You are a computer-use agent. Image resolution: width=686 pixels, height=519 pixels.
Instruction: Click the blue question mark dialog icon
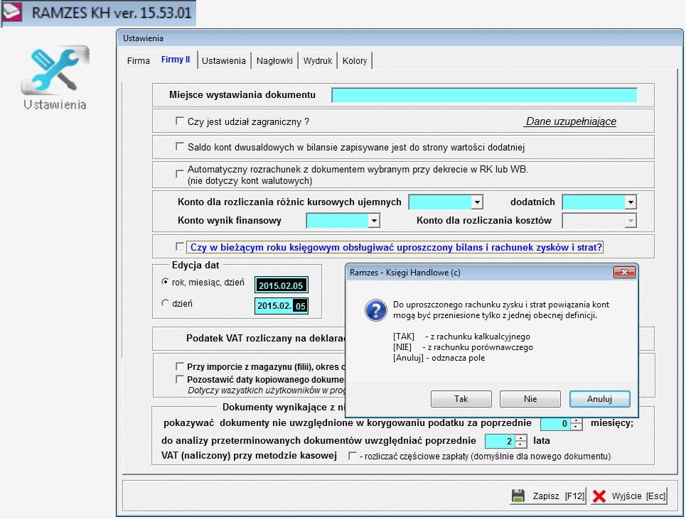[x=376, y=310]
